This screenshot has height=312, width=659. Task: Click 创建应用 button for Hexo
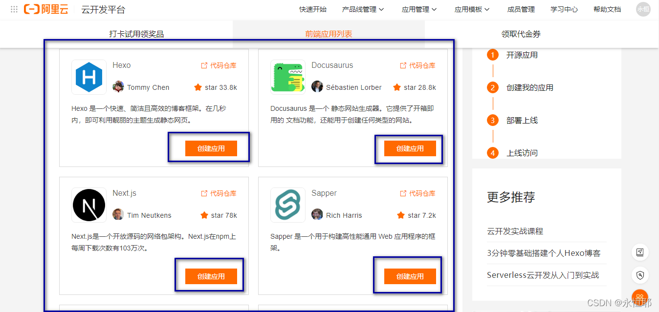[211, 148]
